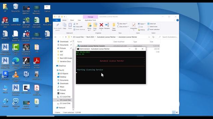
Task: Click the Explorer help question icon
Action: [177, 20]
